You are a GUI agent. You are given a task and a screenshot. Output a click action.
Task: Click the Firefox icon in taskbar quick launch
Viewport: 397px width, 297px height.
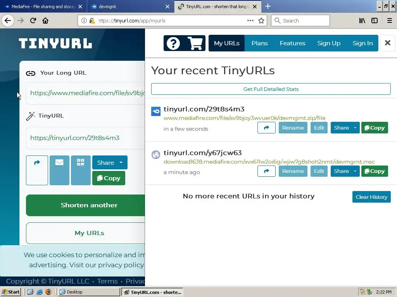click(48, 292)
